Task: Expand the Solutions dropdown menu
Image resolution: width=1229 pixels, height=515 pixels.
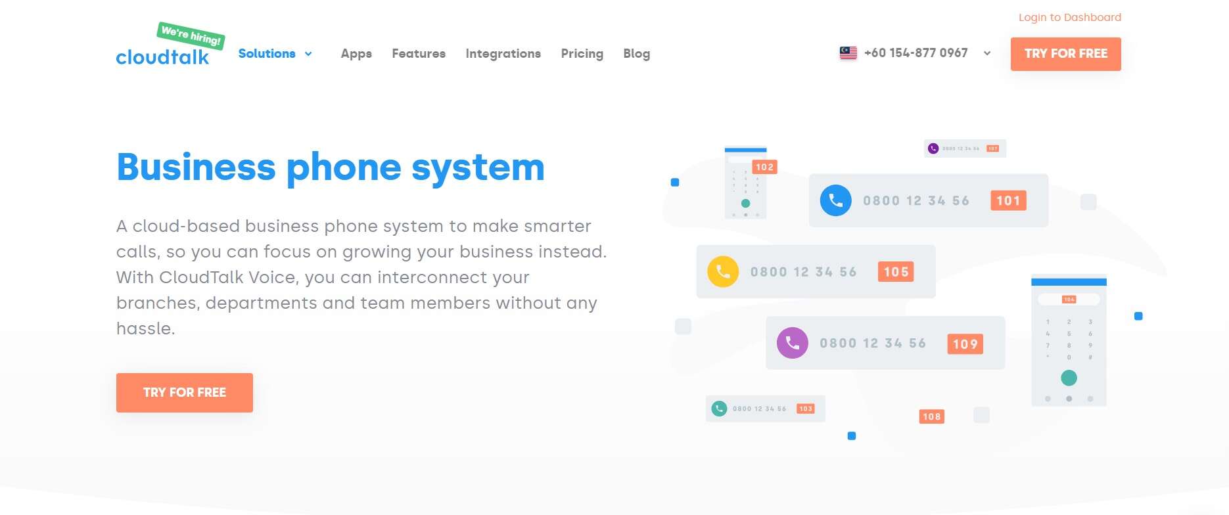Action: pos(275,54)
